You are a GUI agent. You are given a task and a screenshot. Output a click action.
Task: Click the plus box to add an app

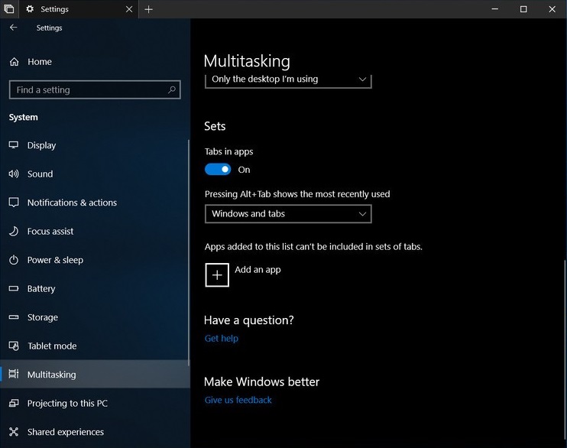(x=217, y=275)
